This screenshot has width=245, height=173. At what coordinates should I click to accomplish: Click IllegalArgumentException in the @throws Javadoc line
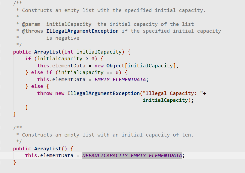(82, 31)
